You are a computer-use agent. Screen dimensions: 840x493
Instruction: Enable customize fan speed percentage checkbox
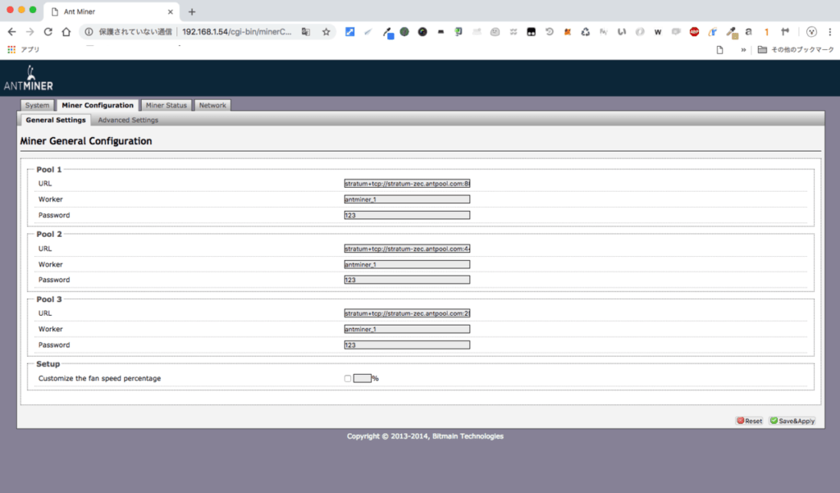(348, 378)
